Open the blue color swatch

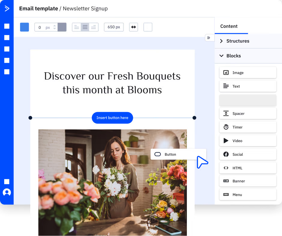coord(24,27)
